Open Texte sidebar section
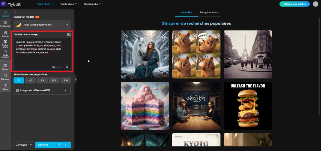The width and height of the screenshot is (321, 151). (5, 87)
